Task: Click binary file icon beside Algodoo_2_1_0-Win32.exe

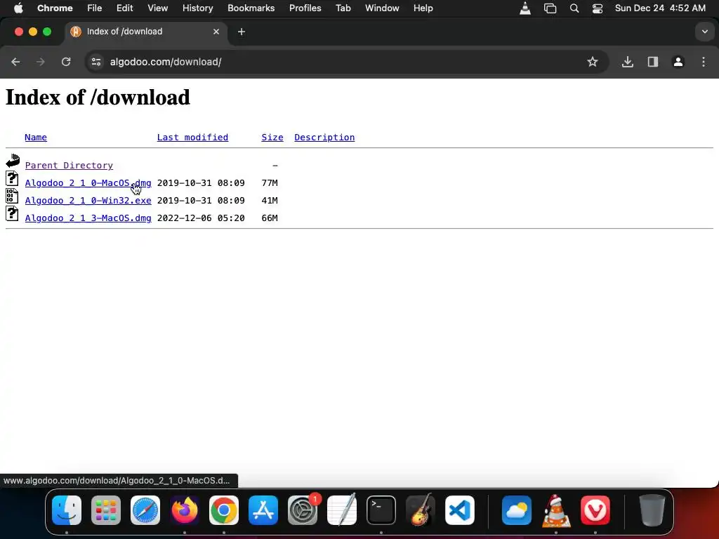Action: (12, 196)
